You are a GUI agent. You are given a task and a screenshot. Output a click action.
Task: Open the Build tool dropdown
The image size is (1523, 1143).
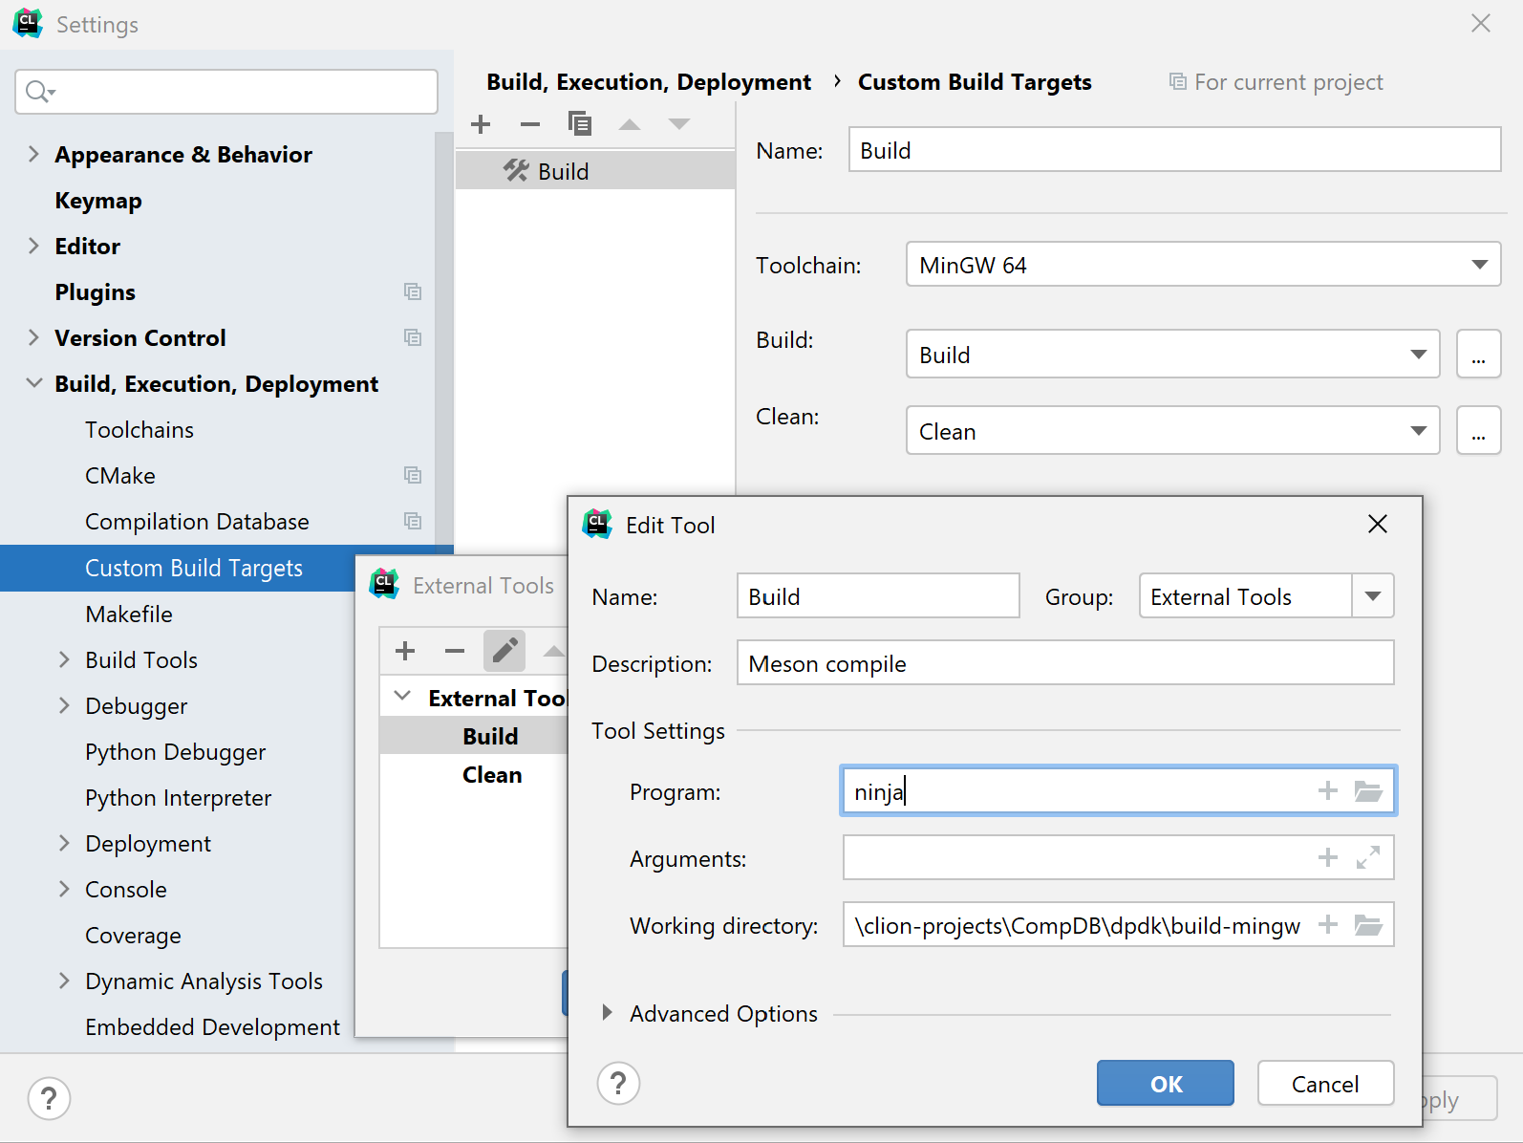point(1419,355)
